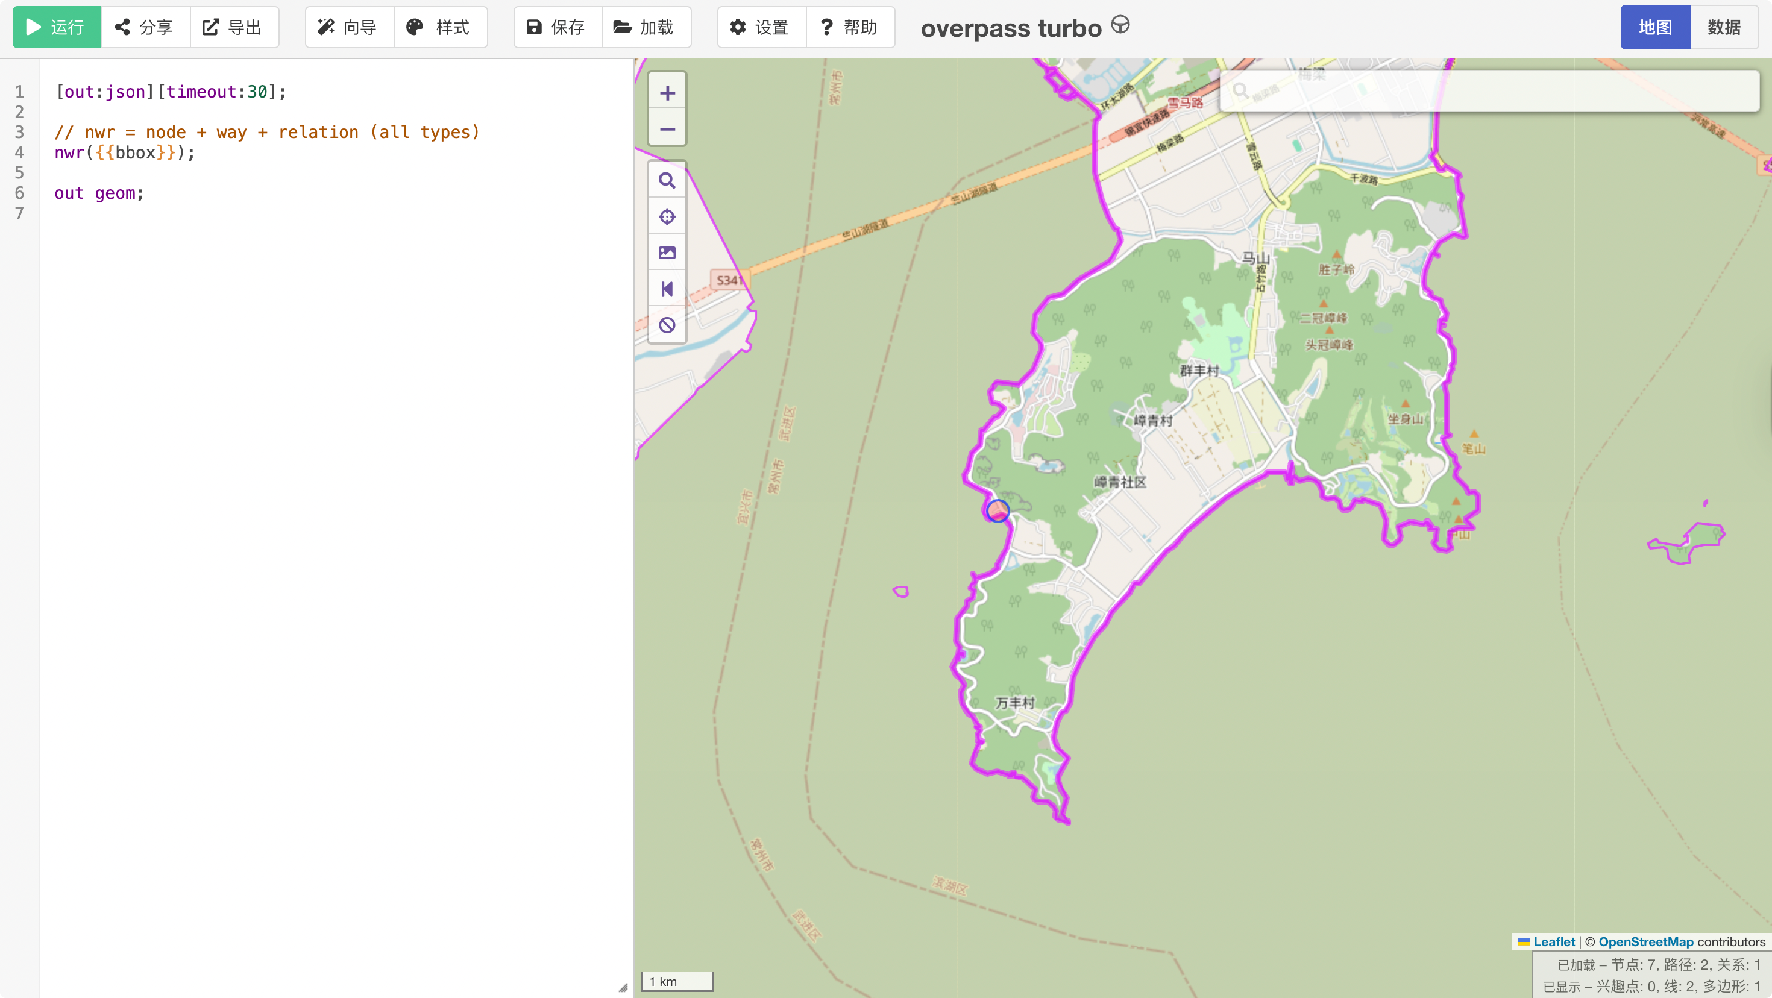Click 保存 (Save) query button
The image size is (1772, 998).
558,28
